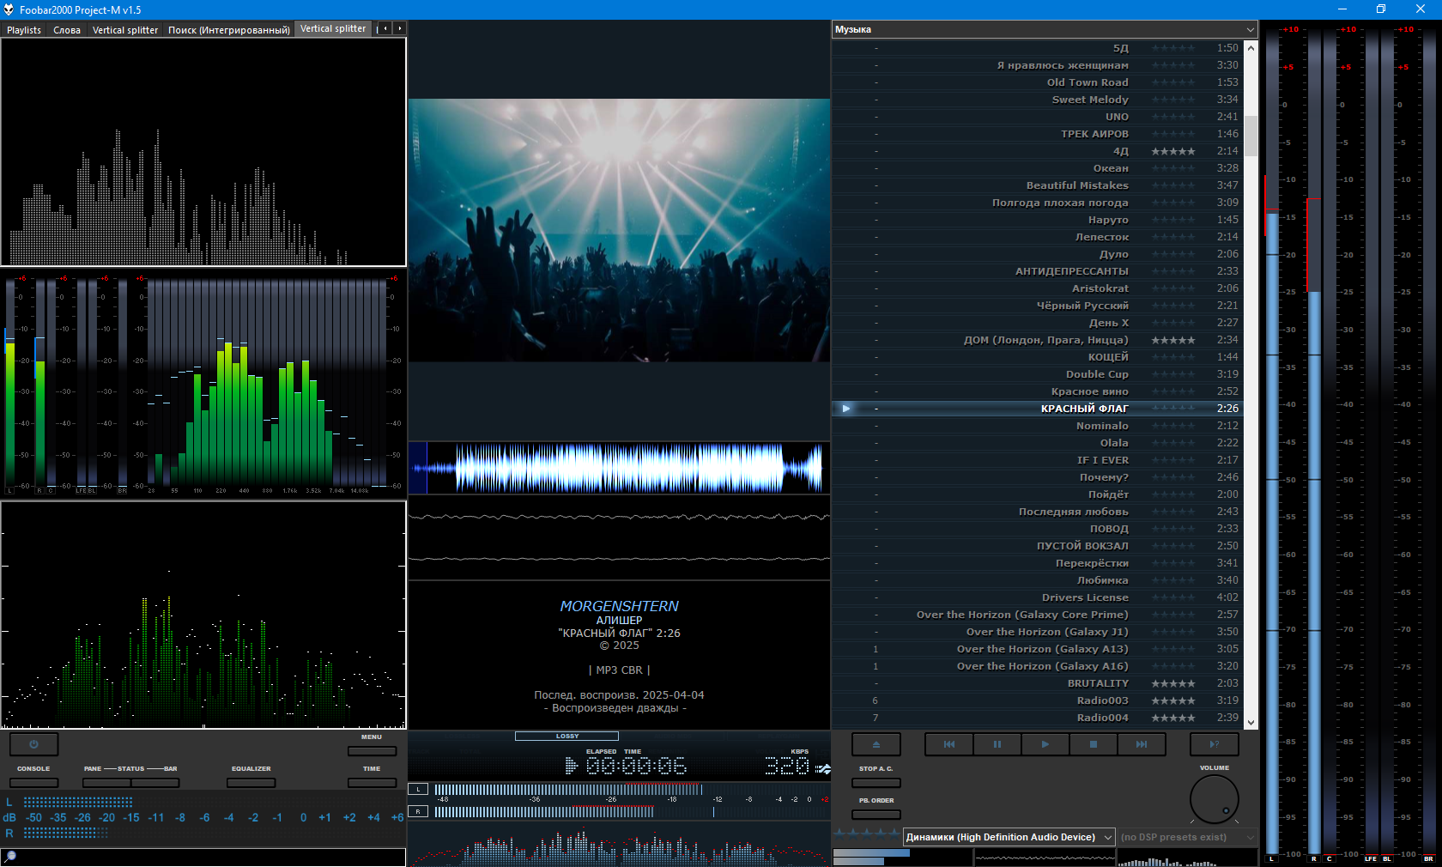Click the waveform seekbar
The width and height of the screenshot is (1442, 867).
coord(619,468)
